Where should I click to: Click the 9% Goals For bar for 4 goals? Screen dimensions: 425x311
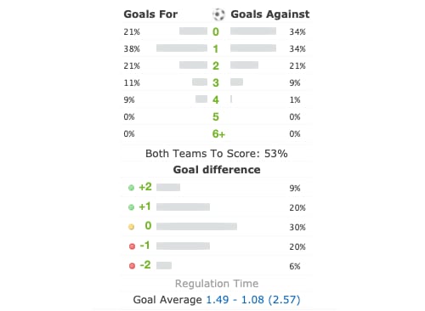coord(201,99)
